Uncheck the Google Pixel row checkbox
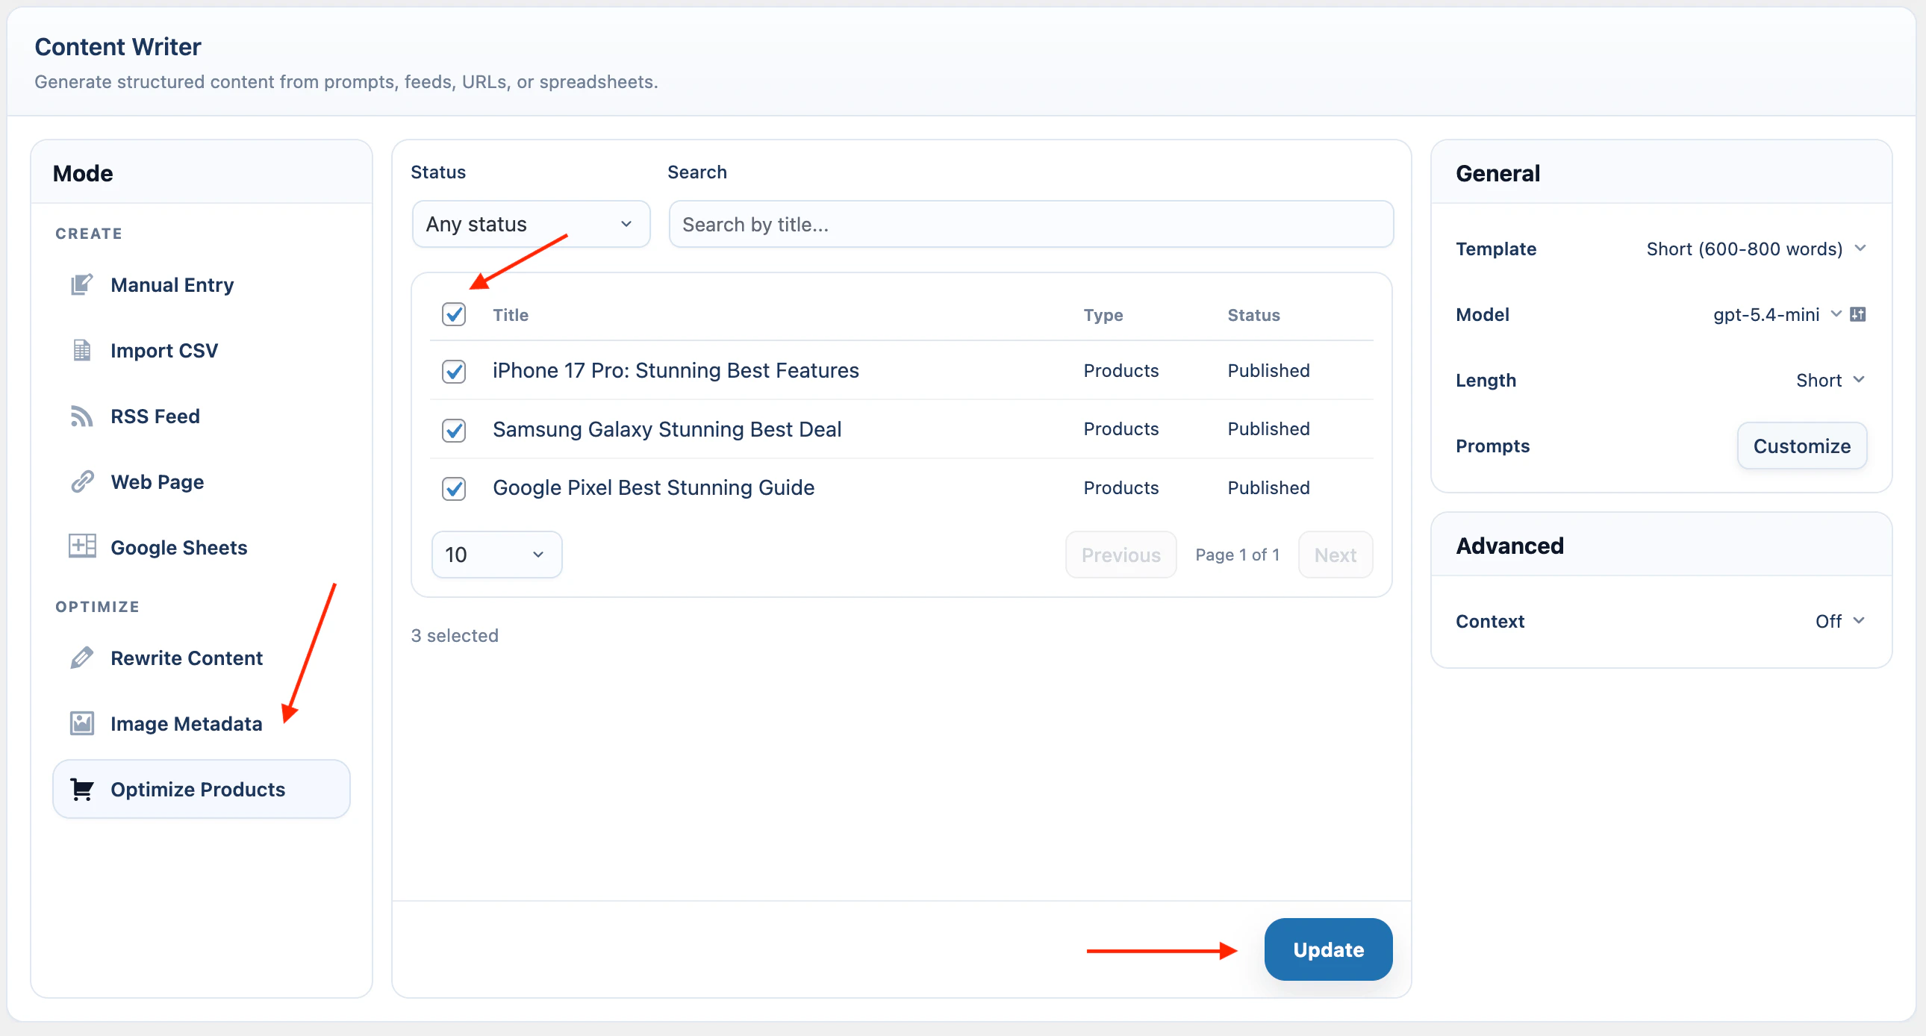This screenshot has width=1926, height=1036. tap(454, 488)
